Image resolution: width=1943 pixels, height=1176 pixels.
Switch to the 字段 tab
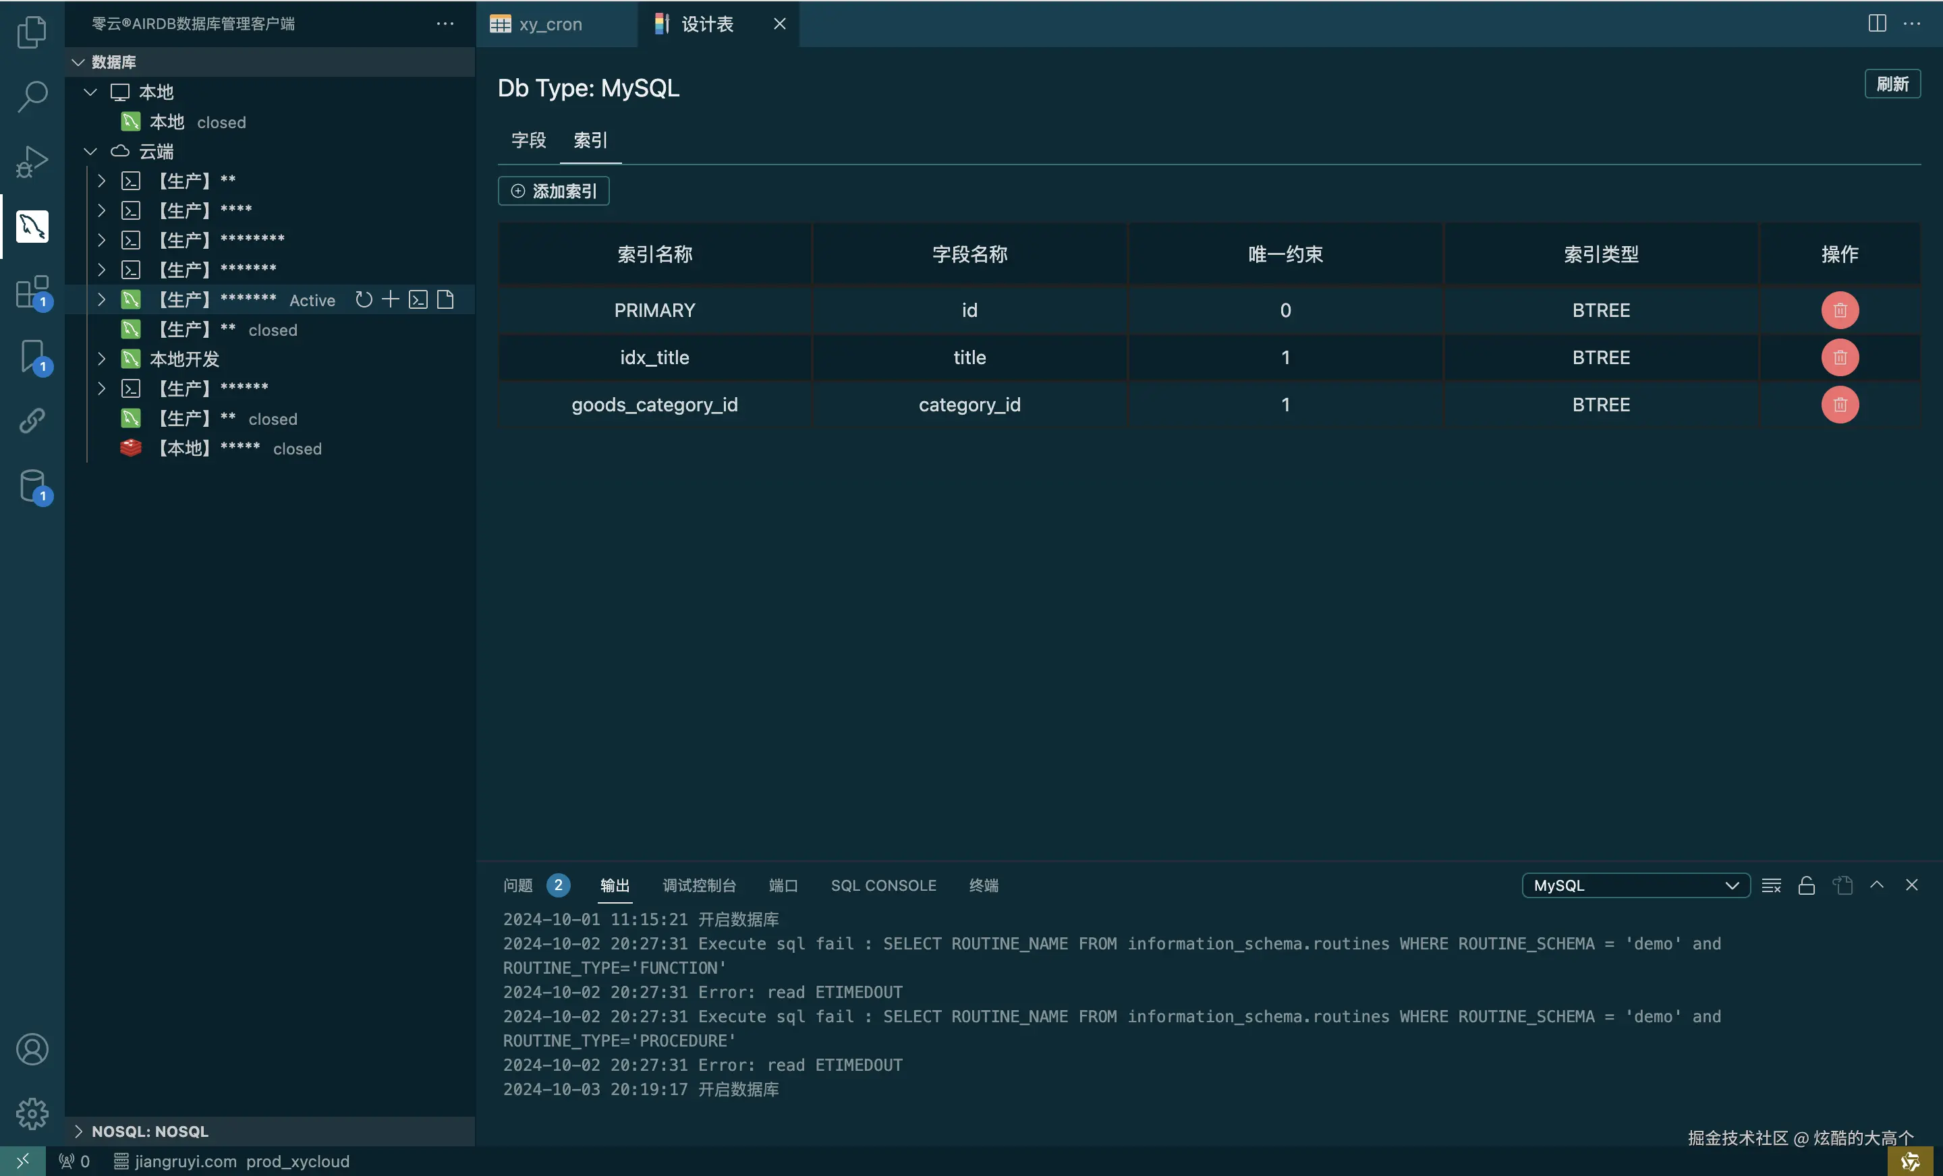coord(528,140)
